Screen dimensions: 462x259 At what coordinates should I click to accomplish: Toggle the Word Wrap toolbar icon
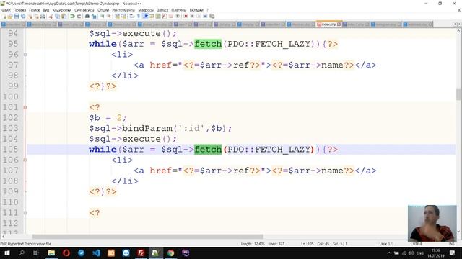[131, 16]
